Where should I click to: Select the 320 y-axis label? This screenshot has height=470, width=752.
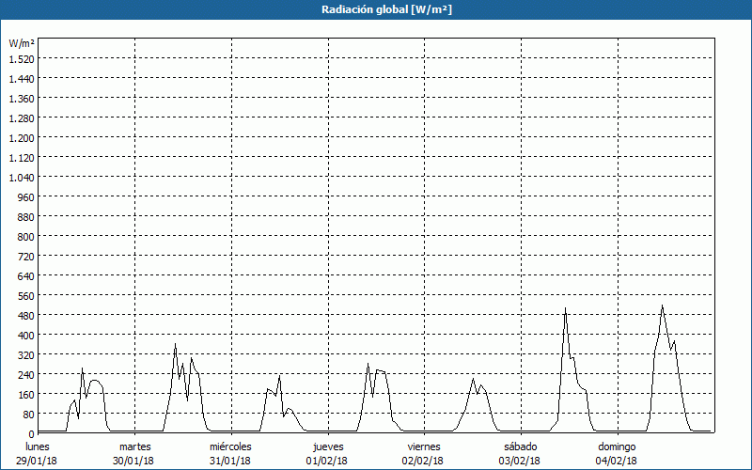pos(26,355)
